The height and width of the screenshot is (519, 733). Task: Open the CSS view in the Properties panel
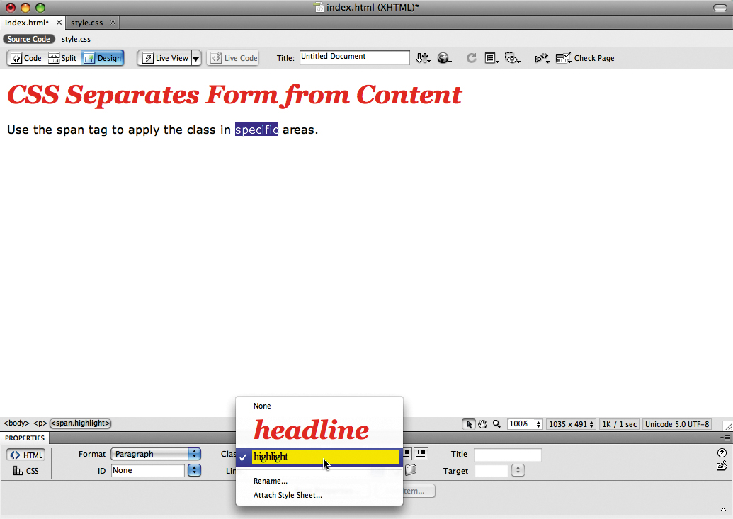click(25, 470)
